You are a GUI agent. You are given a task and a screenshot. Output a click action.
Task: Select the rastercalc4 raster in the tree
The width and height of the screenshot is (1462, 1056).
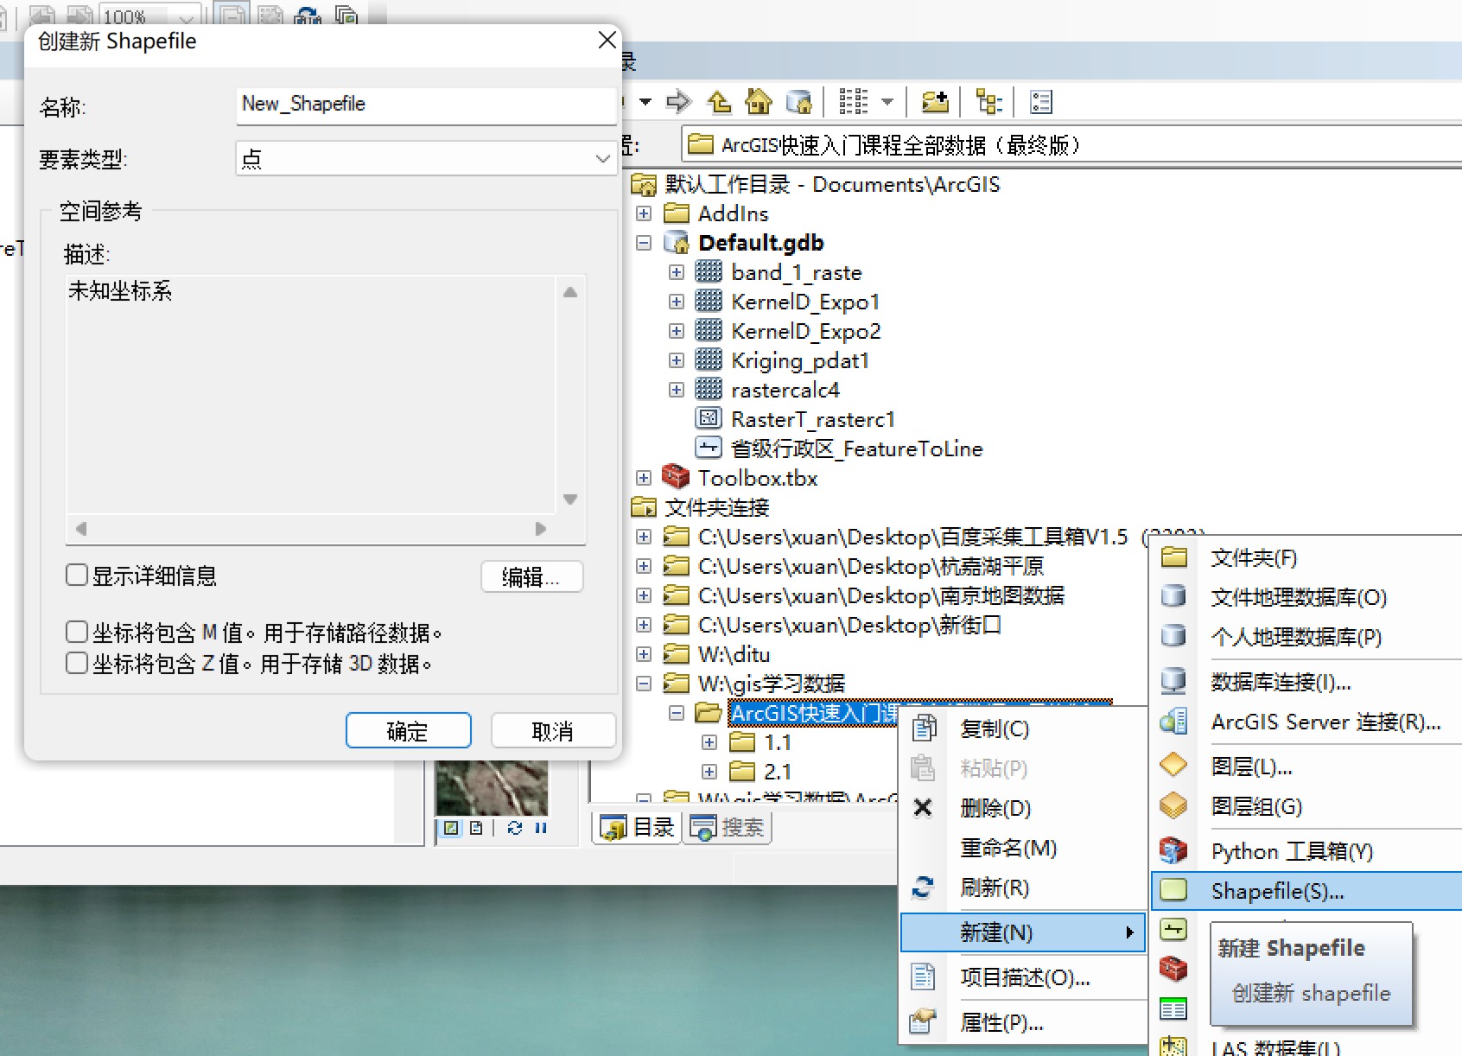pyautogui.click(x=785, y=390)
